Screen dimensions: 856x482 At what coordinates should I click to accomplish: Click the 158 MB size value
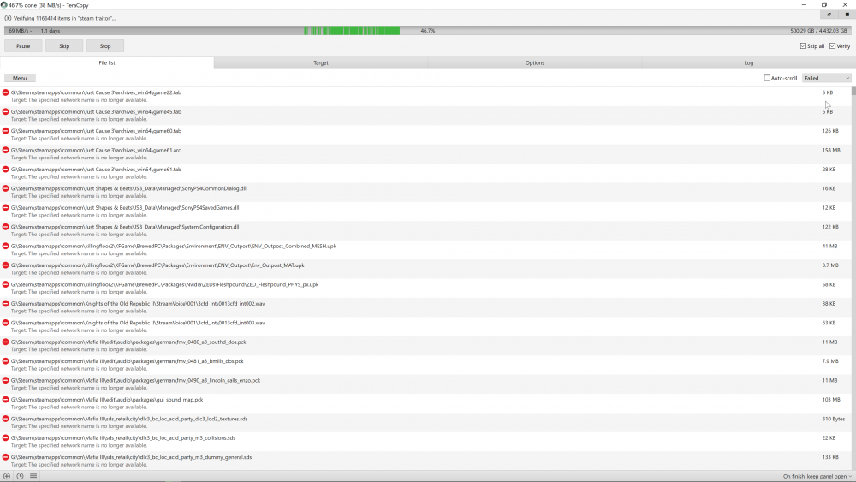[831, 150]
